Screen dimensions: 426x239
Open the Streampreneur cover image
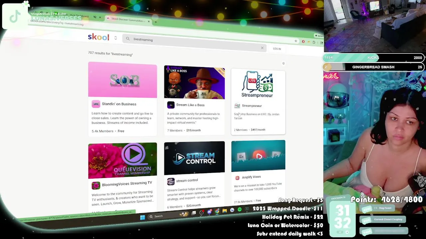(x=258, y=84)
